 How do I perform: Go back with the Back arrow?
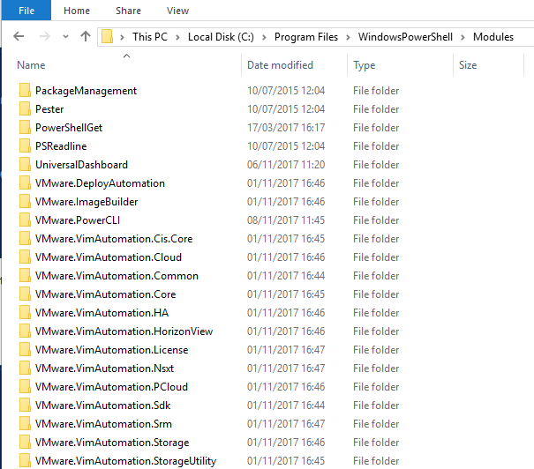(x=19, y=36)
